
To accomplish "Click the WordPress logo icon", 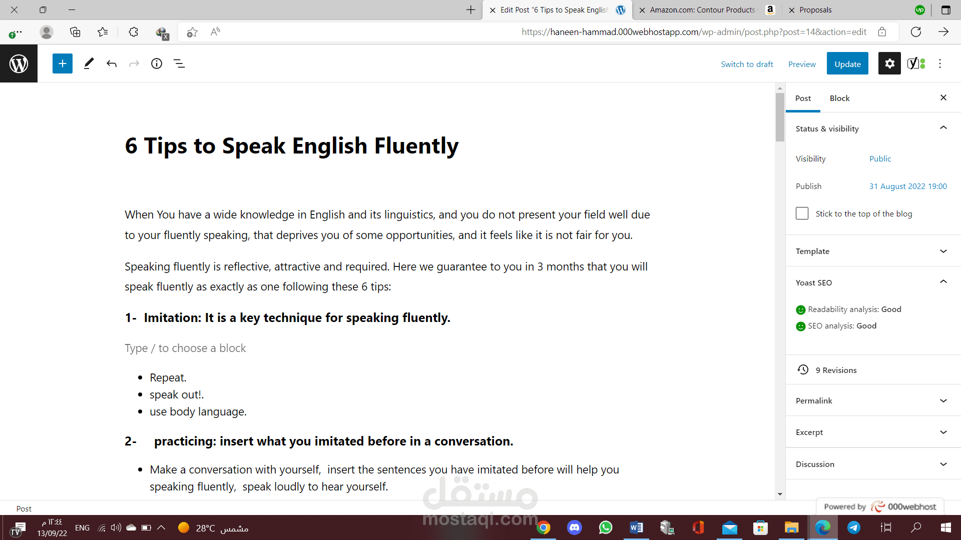I will [x=19, y=63].
